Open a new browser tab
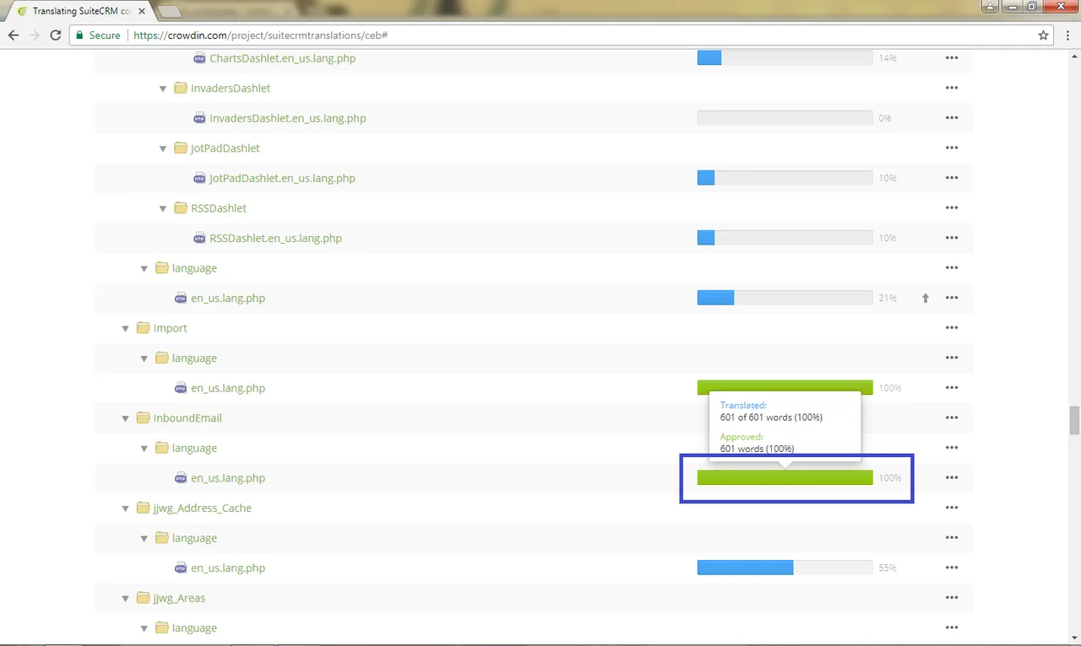The width and height of the screenshot is (1081, 646). [170, 11]
